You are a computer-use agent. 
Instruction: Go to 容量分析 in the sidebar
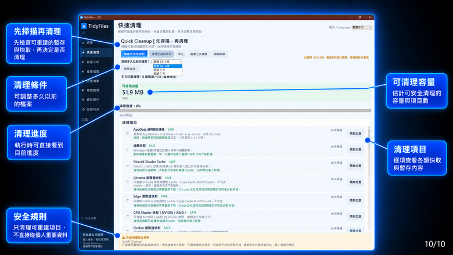[x=96, y=62]
